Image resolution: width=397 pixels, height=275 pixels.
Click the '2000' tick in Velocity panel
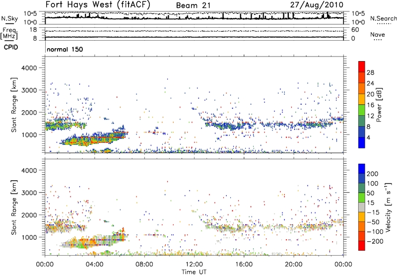pyautogui.click(x=29, y=215)
